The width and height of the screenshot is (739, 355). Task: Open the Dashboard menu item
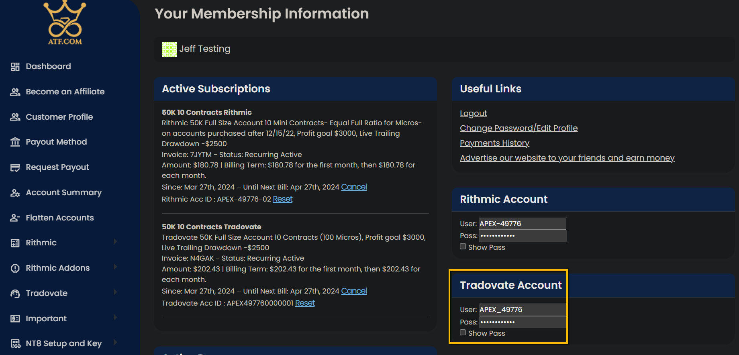click(48, 66)
